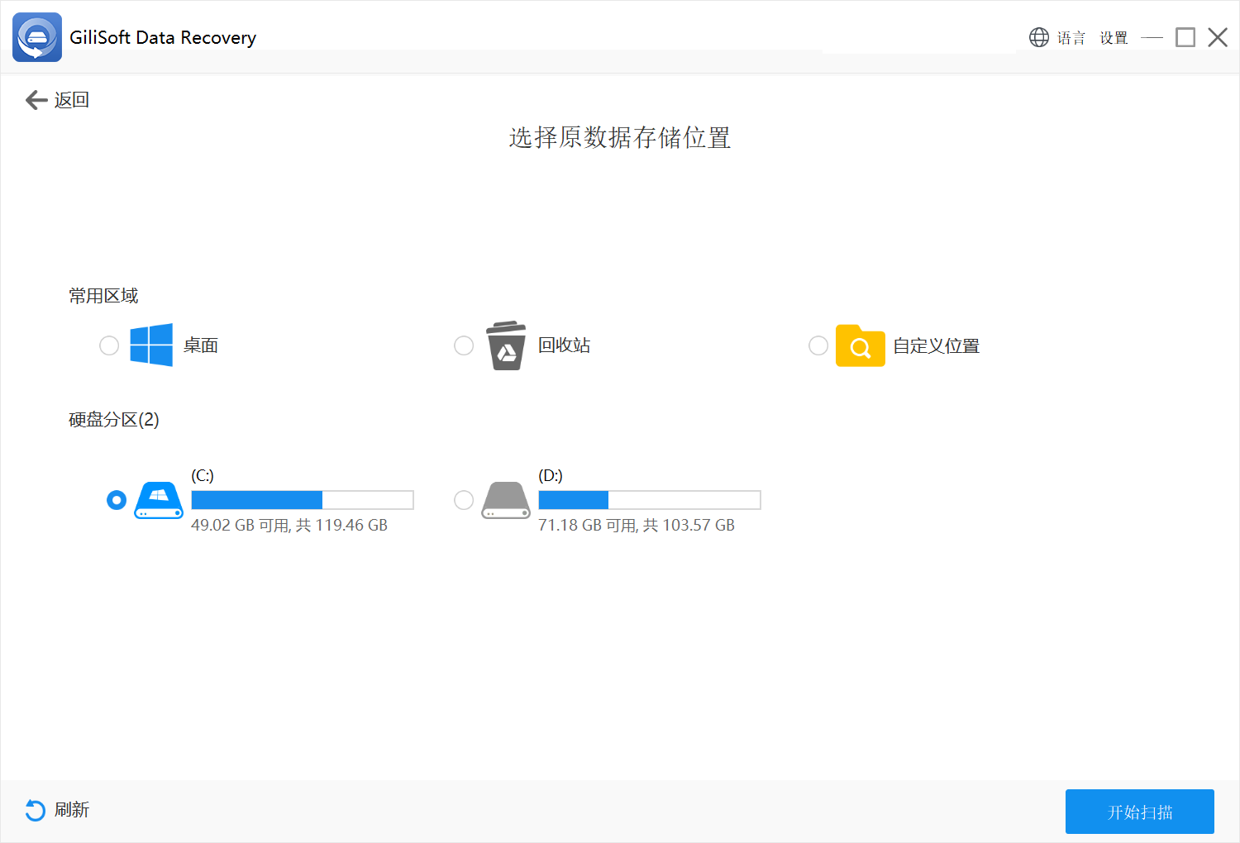Click the 回收站 label
Viewport: 1240px width, 843px height.
tap(565, 345)
